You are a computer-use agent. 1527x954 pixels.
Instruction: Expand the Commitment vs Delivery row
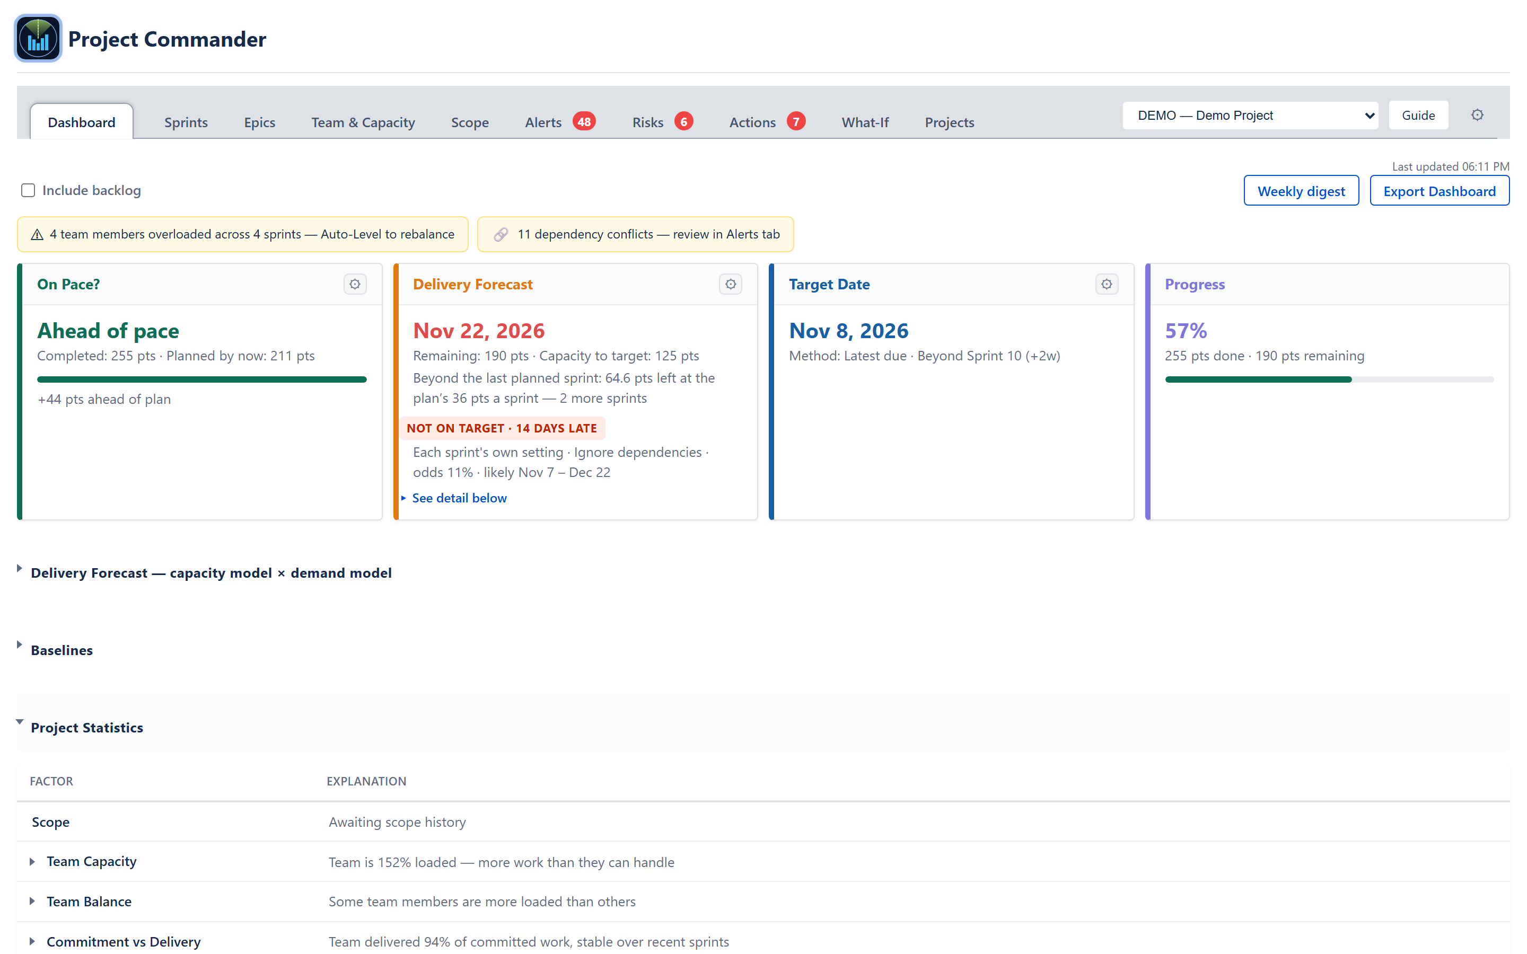(x=32, y=941)
